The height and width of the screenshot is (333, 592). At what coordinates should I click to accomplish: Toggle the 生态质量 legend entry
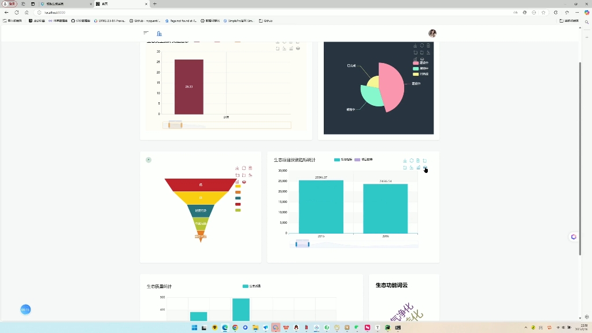pos(251,286)
